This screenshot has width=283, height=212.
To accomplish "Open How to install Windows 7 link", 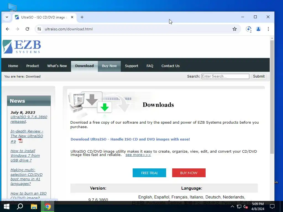I will point(25,156).
